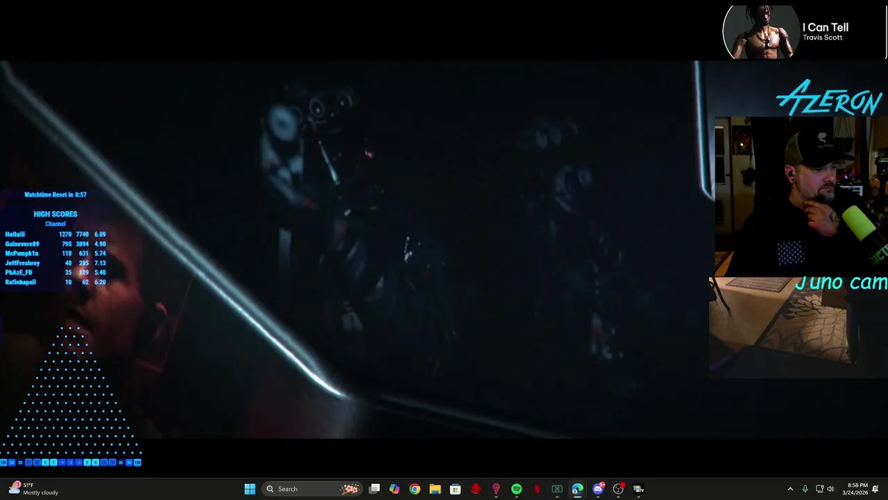Open network status tray icon
The width and height of the screenshot is (888, 500).
coord(819,489)
